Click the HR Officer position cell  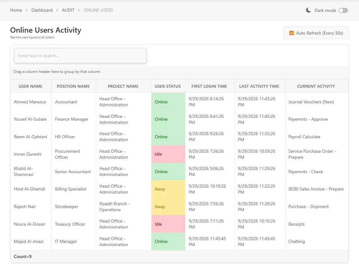(73, 137)
